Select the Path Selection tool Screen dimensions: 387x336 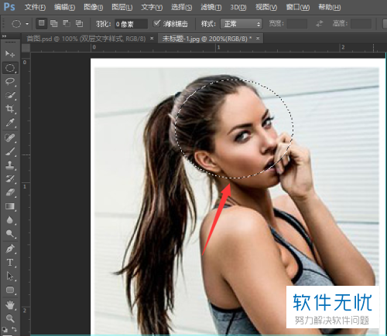10,276
